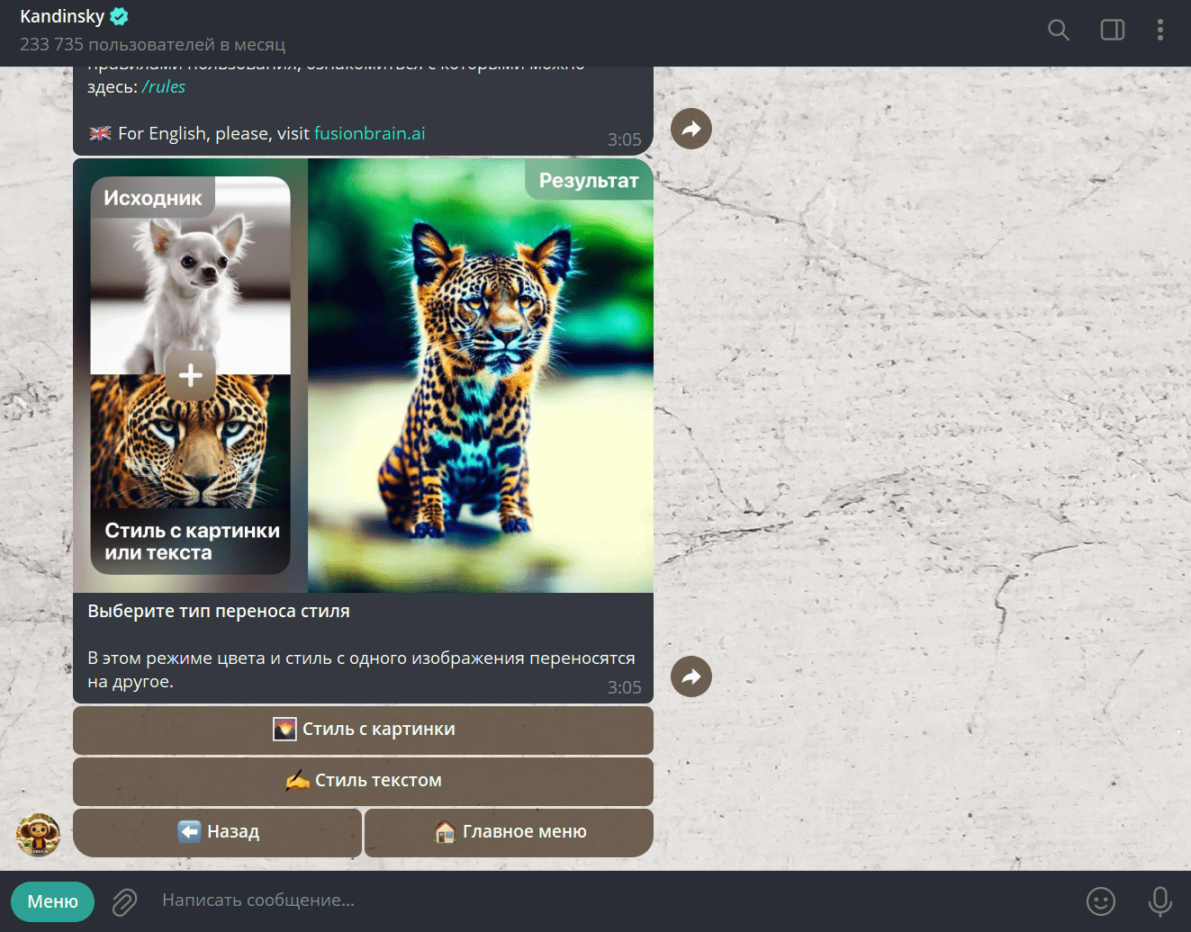
Task: Start voice recording with microphone icon
Action: pyautogui.click(x=1160, y=901)
